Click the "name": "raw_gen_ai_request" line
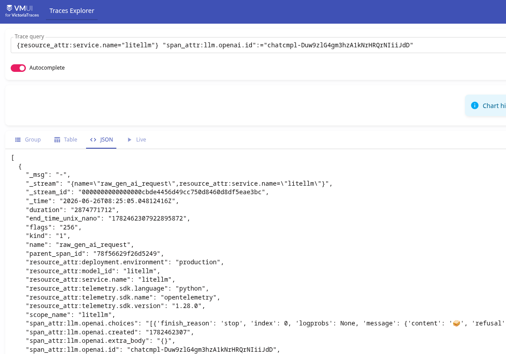Screen dimensions: 506x354 [x=80, y=245]
